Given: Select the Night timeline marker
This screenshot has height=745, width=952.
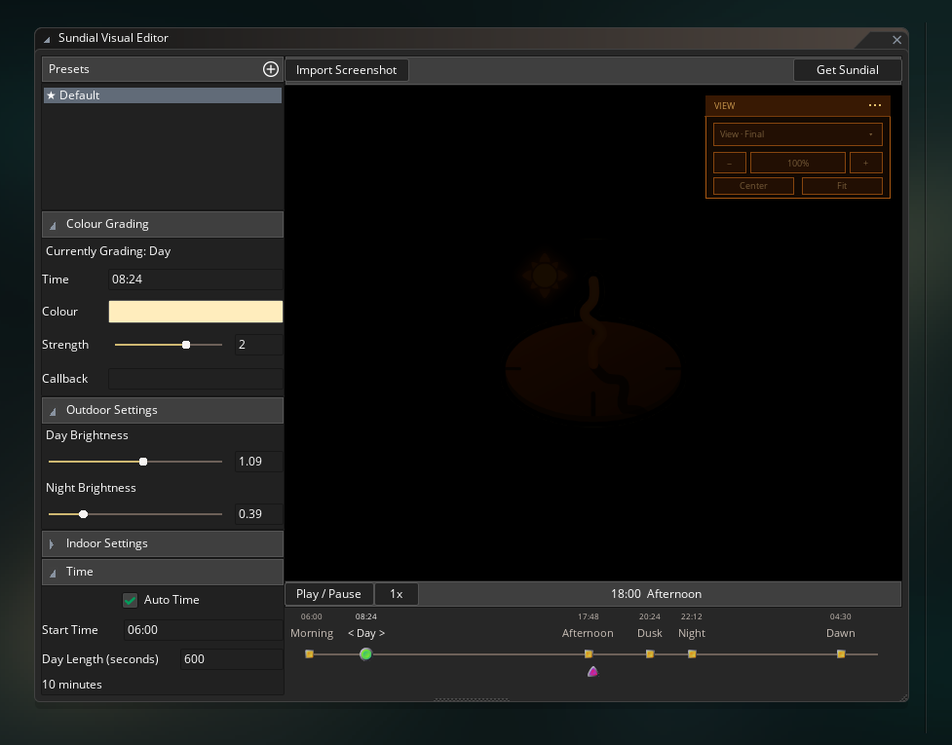Looking at the screenshot, I should [x=692, y=654].
